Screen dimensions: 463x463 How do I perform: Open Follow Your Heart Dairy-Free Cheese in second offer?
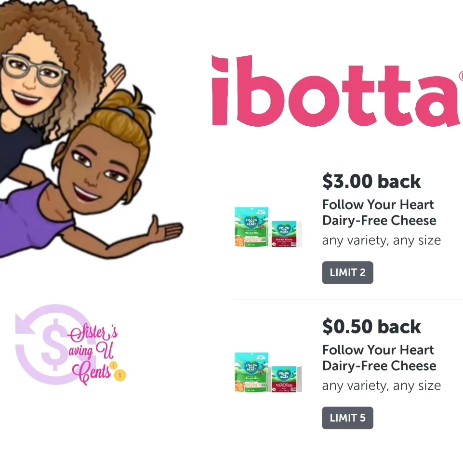[x=379, y=357]
